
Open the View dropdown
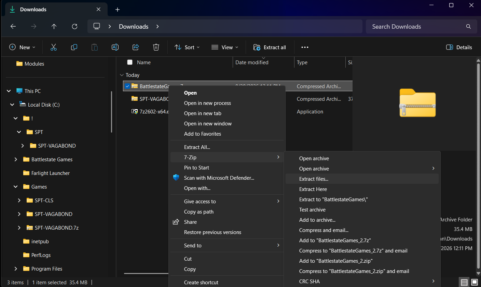pos(225,47)
